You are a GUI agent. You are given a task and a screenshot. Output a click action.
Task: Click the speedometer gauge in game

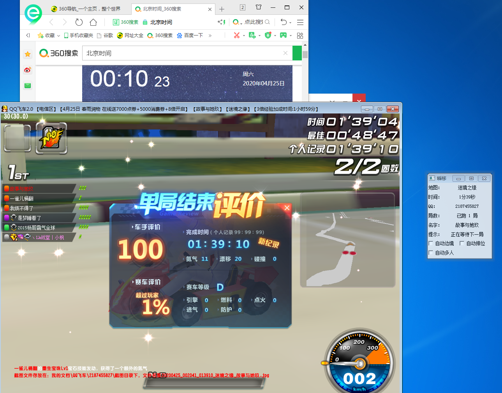tap(359, 363)
